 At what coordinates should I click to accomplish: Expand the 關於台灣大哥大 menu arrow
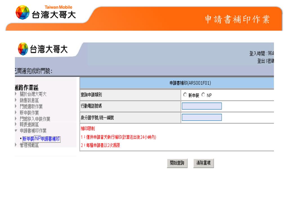click(16, 94)
